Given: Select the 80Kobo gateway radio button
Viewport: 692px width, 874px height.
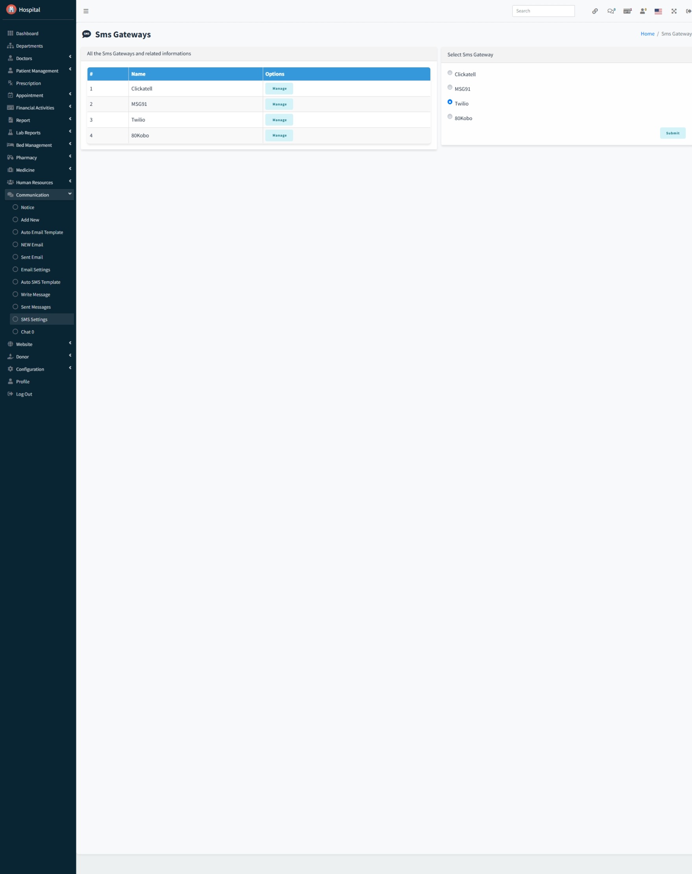Looking at the screenshot, I should pyautogui.click(x=450, y=117).
